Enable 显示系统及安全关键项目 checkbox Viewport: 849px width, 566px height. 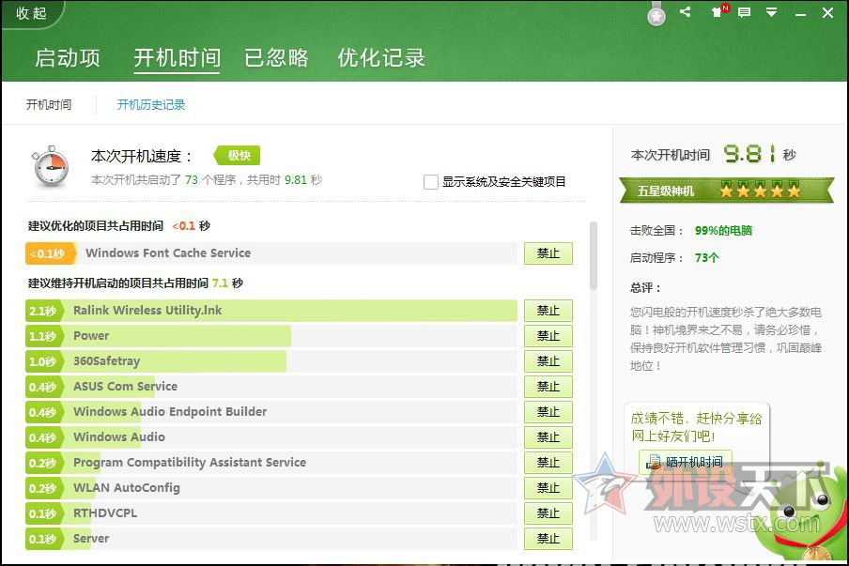[431, 182]
